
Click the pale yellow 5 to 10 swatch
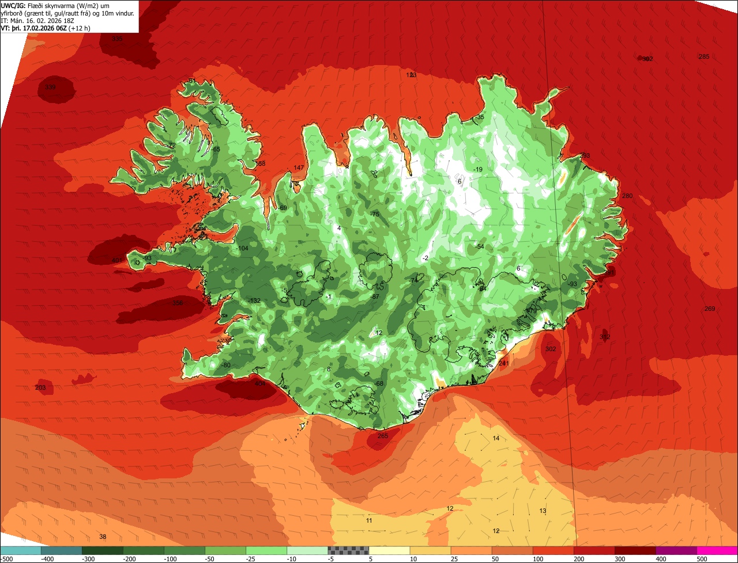[x=389, y=550]
